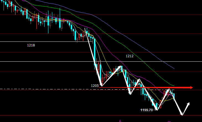The width and height of the screenshot is (202, 122).
Task: Click the 1212 price label
Action: tap(130, 56)
